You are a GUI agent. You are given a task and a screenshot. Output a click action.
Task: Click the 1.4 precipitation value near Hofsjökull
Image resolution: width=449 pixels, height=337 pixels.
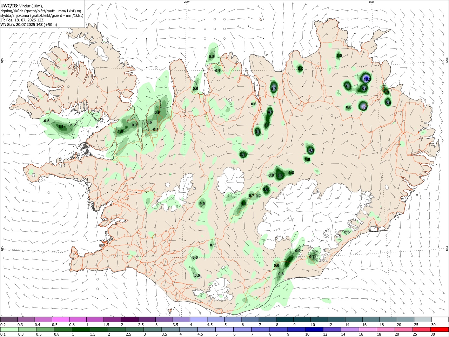244,204
